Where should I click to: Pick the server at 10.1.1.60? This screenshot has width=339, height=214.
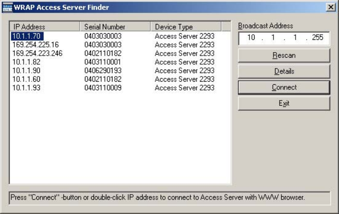coord(26,79)
